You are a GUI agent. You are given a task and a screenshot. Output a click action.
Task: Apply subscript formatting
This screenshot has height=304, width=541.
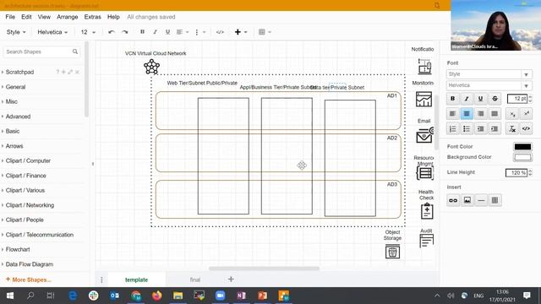512,113
